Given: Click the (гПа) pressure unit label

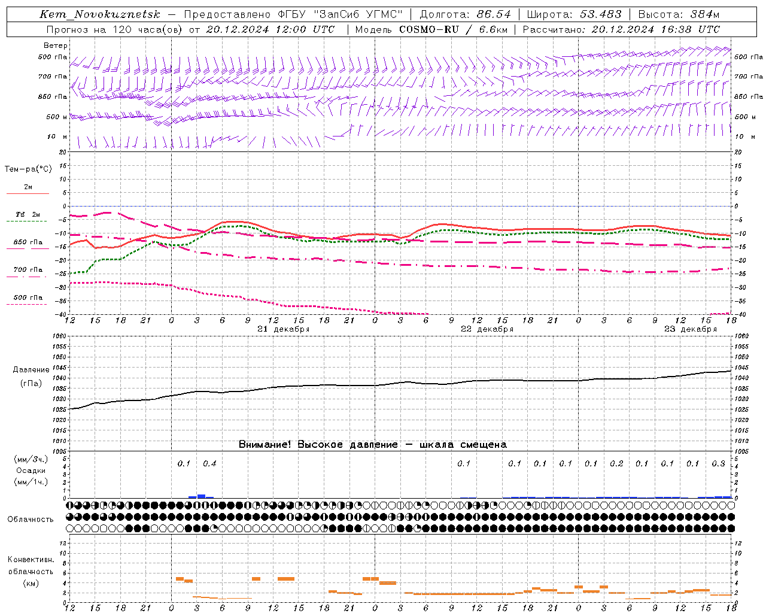Looking at the screenshot, I should point(31,383).
